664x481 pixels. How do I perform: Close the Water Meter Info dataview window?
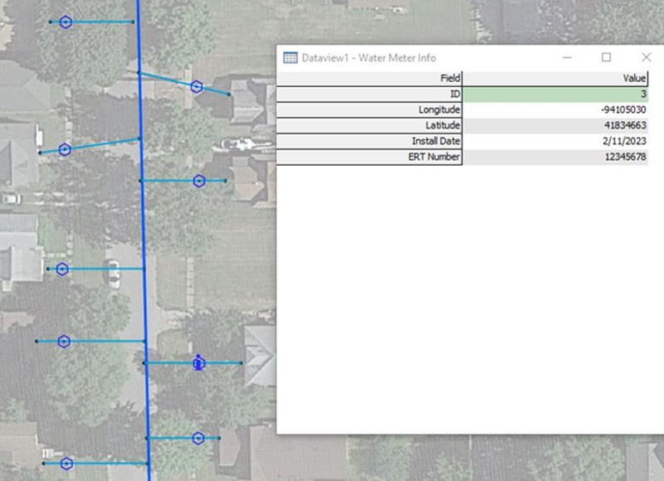click(646, 57)
